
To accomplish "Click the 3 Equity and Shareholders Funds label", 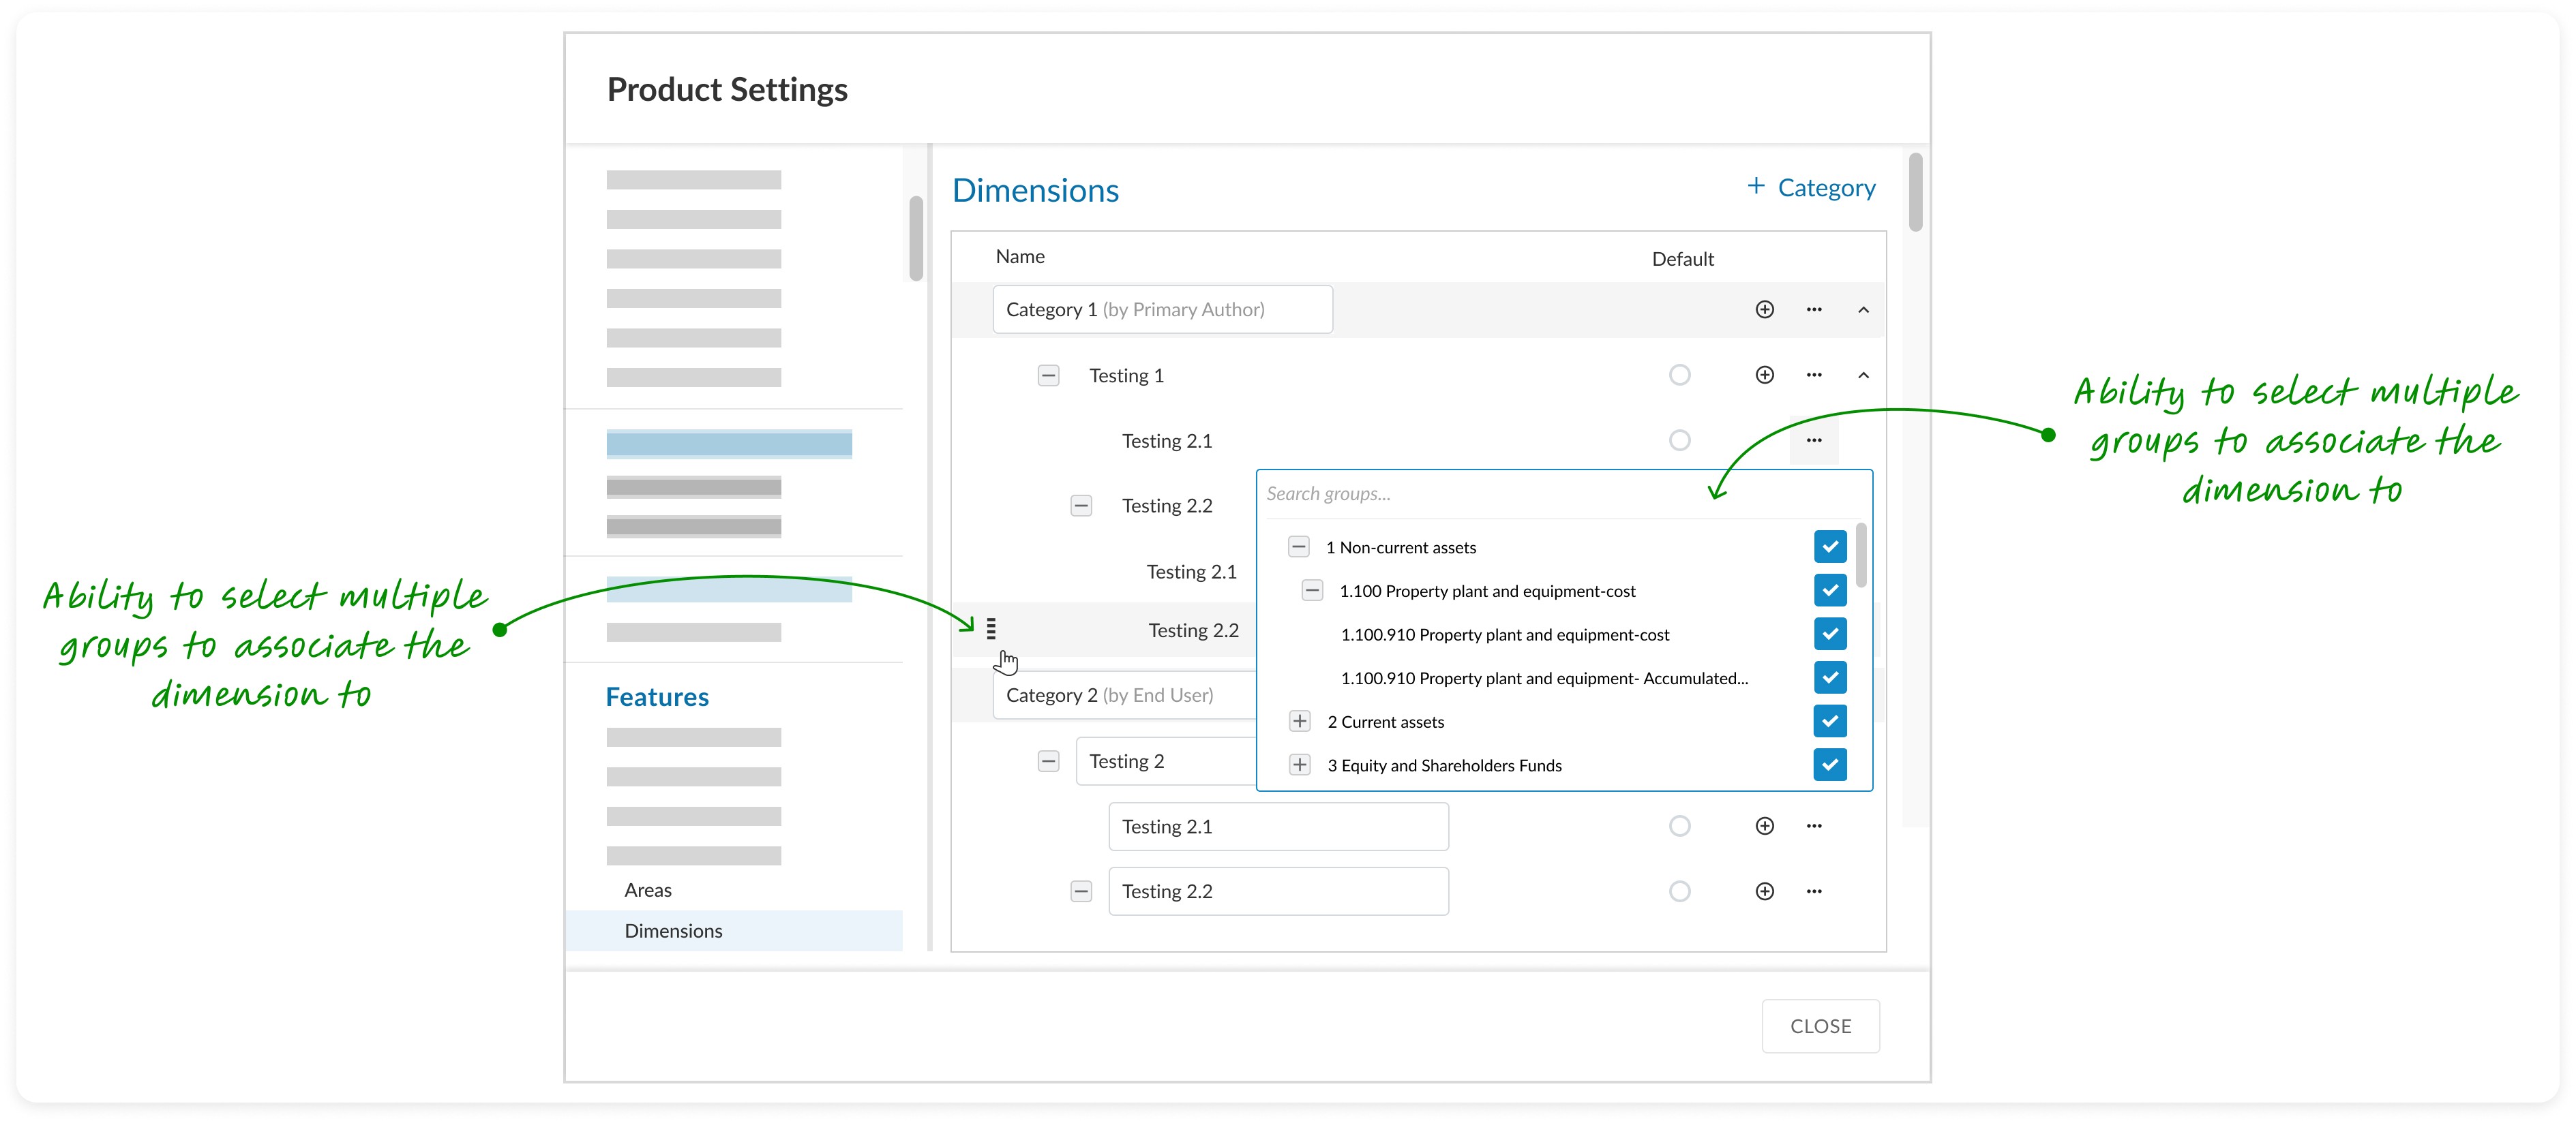I will pos(1444,767).
